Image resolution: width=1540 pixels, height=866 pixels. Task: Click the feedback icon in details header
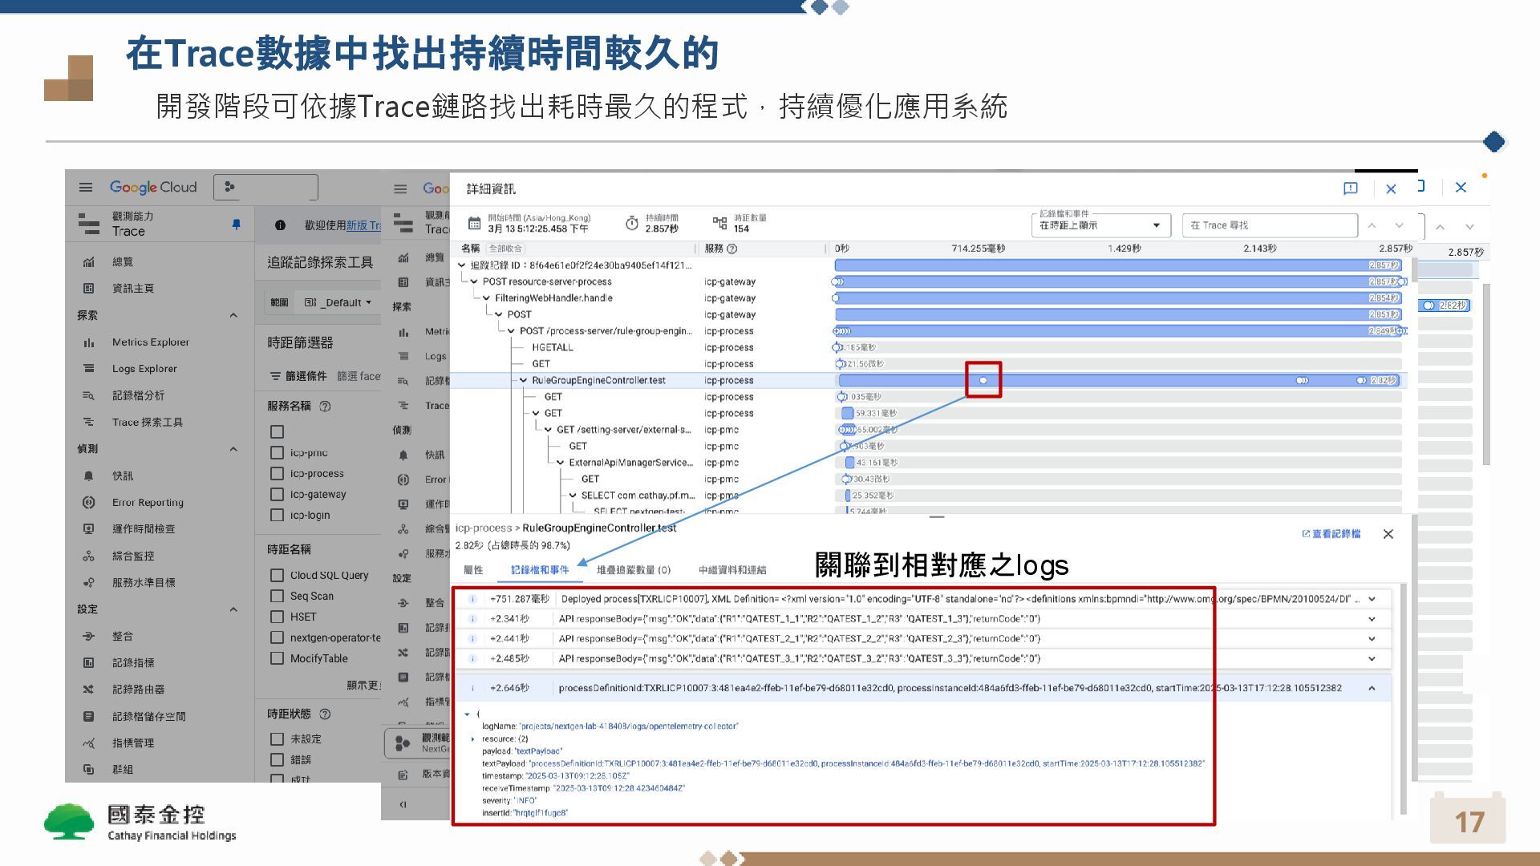coord(1351,188)
